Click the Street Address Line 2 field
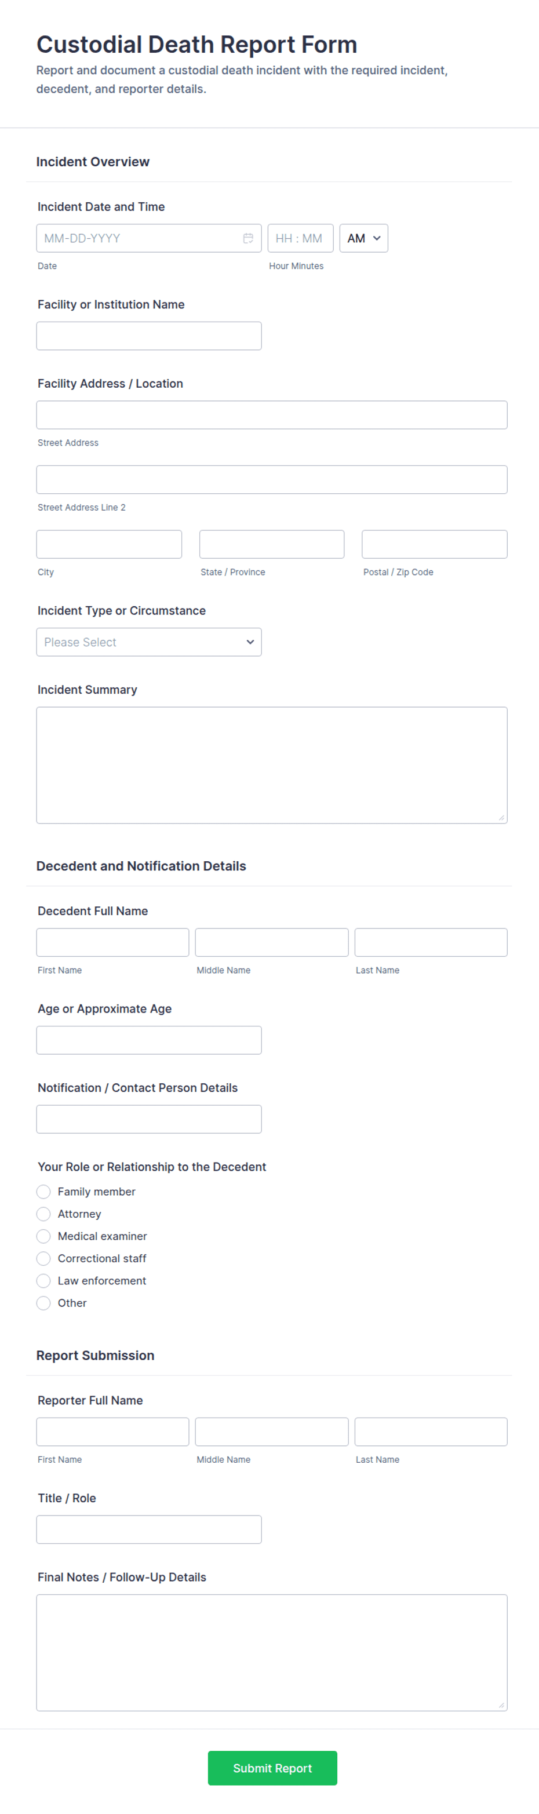The height and width of the screenshot is (1814, 539). click(272, 479)
